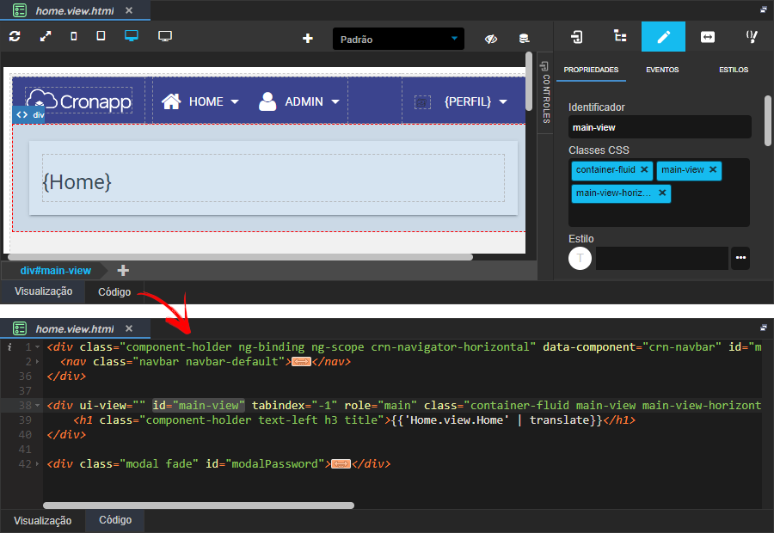The width and height of the screenshot is (774, 533).
Task: Close the upper home.view.html tab
Action: 129,10
